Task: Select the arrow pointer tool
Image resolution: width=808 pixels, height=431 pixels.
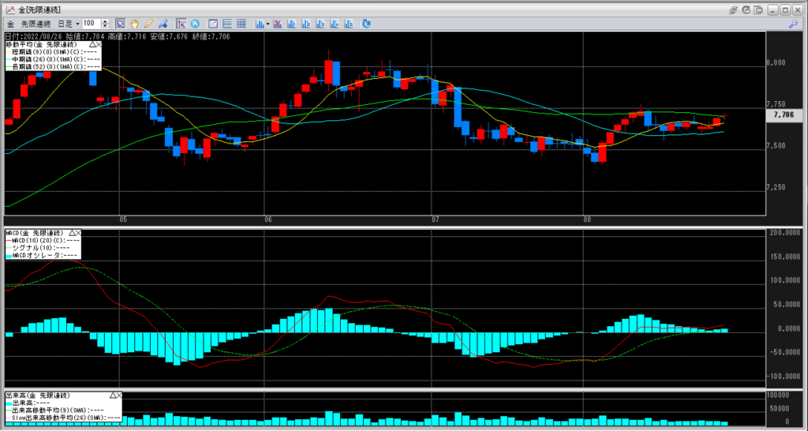Action: pos(120,24)
